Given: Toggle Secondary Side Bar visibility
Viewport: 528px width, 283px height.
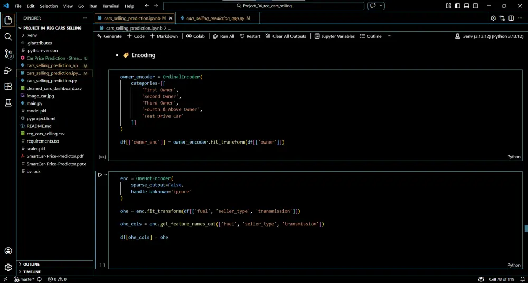Looking at the screenshot, I should (476, 6).
